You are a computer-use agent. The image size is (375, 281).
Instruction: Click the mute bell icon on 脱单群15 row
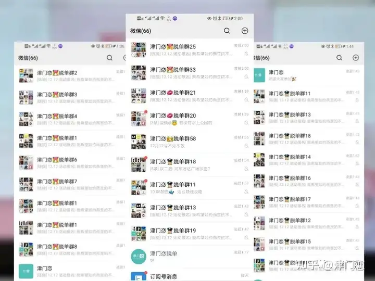[357, 248]
